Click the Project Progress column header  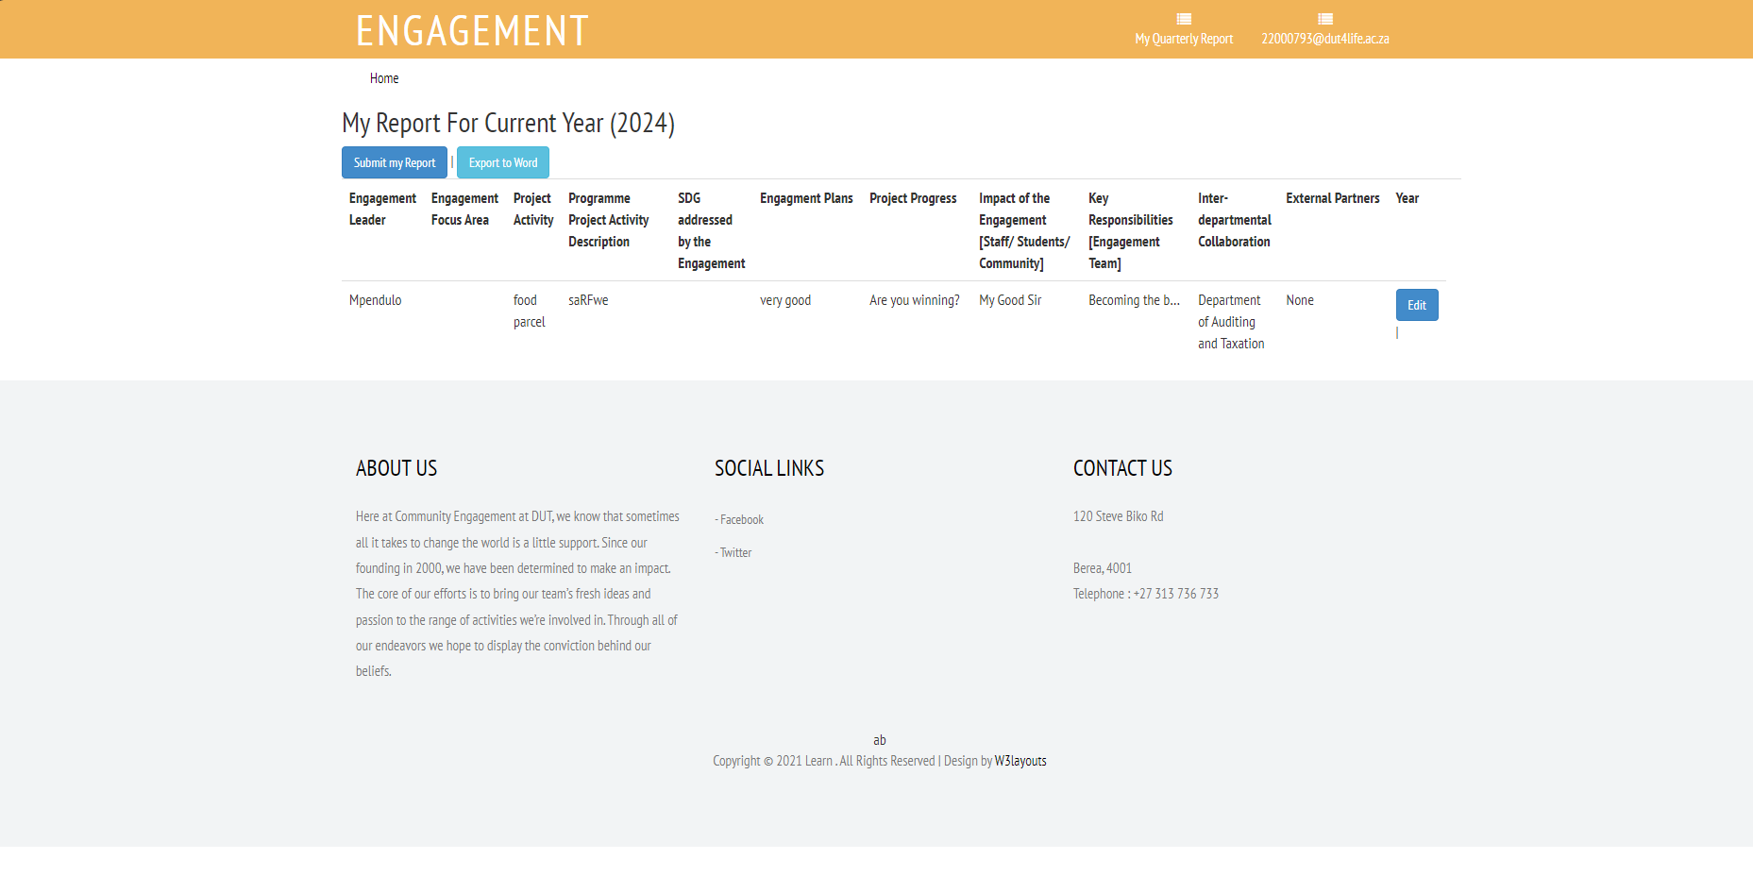click(x=913, y=198)
